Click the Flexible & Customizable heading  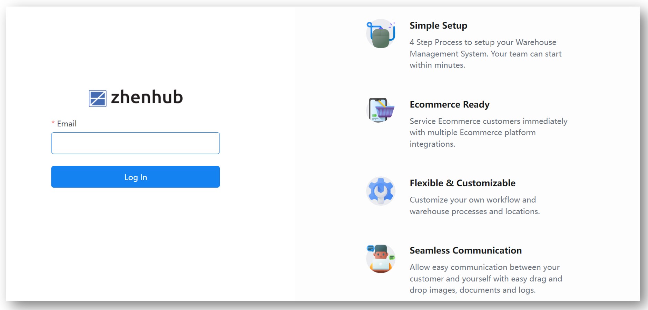click(462, 183)
